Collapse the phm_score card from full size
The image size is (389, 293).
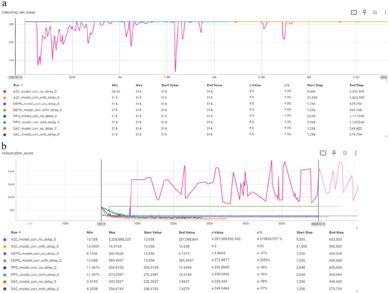point(345,153)
